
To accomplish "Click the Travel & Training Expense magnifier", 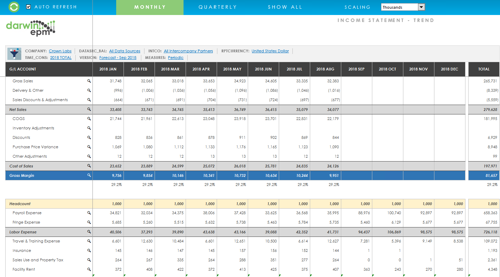I will (x=89, y=241).
